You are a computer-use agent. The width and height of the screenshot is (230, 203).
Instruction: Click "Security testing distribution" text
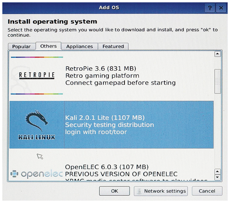[x=110, y=125]
